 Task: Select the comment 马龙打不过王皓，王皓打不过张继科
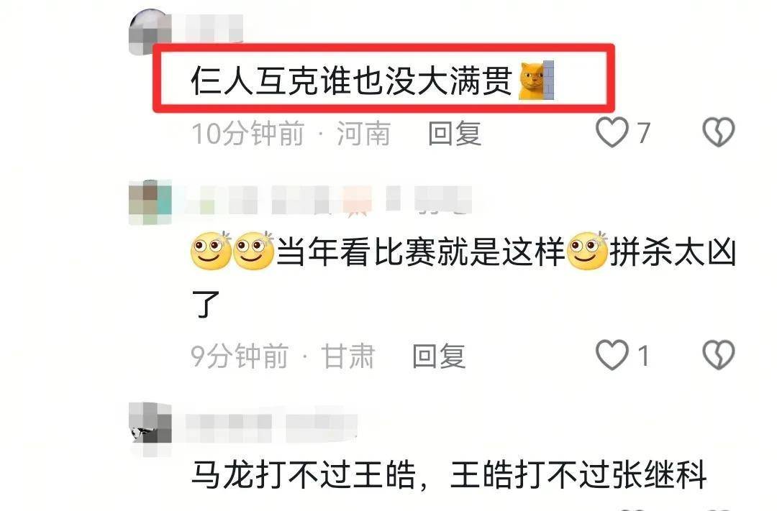point(448,475)
